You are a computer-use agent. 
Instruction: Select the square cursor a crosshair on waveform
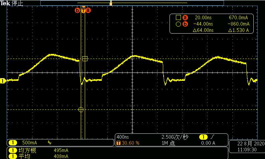point(85,59)
